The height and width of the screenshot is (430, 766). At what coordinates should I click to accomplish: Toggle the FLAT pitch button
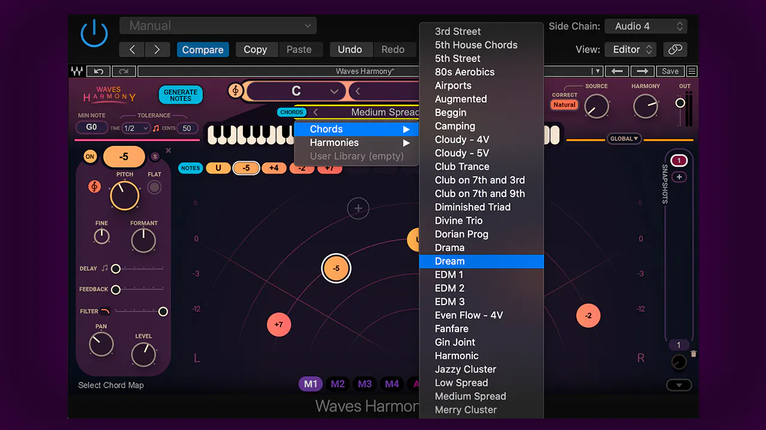click(154, 188)
